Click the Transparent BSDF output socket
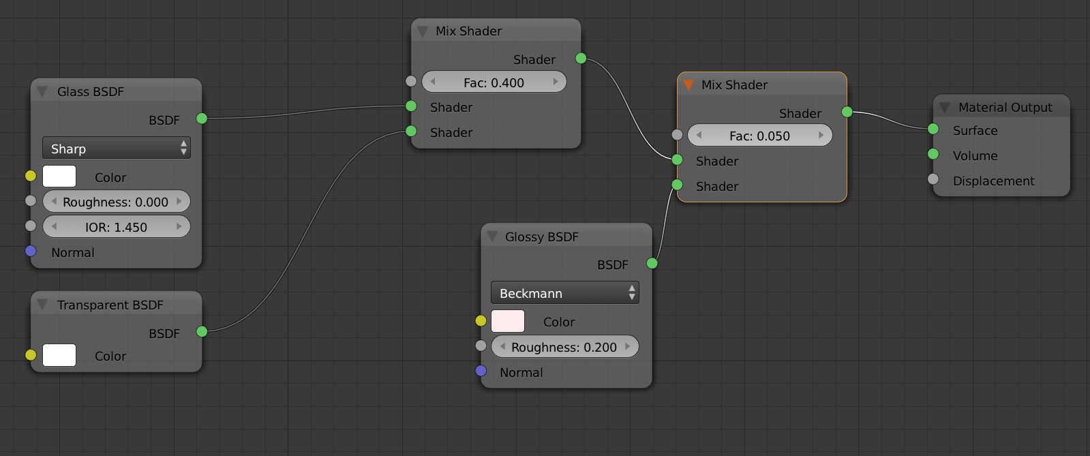The image size is (1090, 456). point(202,331)
